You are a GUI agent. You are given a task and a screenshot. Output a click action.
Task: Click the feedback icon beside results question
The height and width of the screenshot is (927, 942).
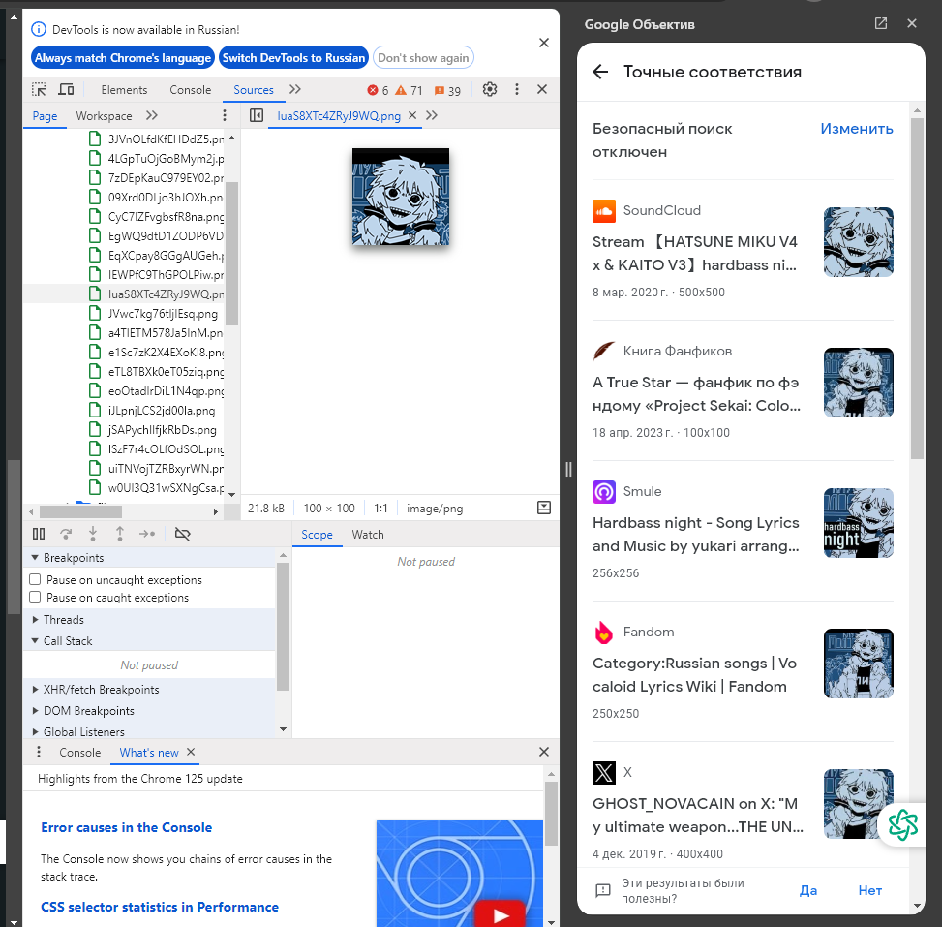(x=602, y=890)
